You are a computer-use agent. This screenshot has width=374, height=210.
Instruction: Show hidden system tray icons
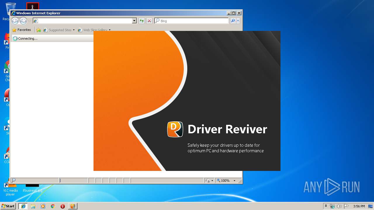click(x=326, y=206)
